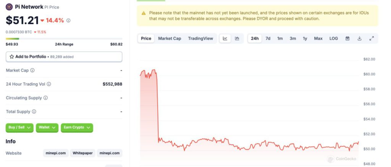Image resolution: width=391 pixels, height=167 pixels.
Task: Click the 24h Range progress bar
Action: (x=64, y=38)
